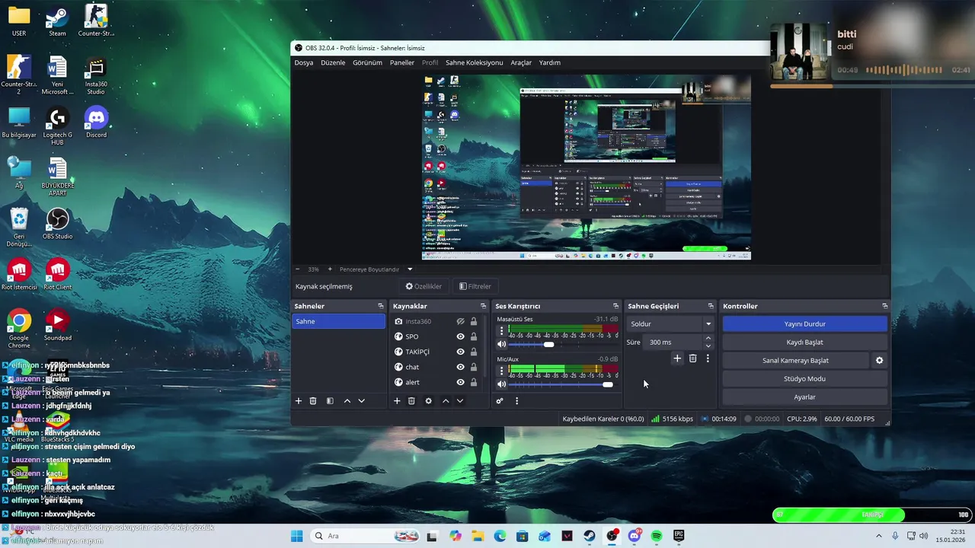Screen dimensions: 975x548
Task: Move scene up arrow in Sahneler panel
Action: [x=347, y=401]
